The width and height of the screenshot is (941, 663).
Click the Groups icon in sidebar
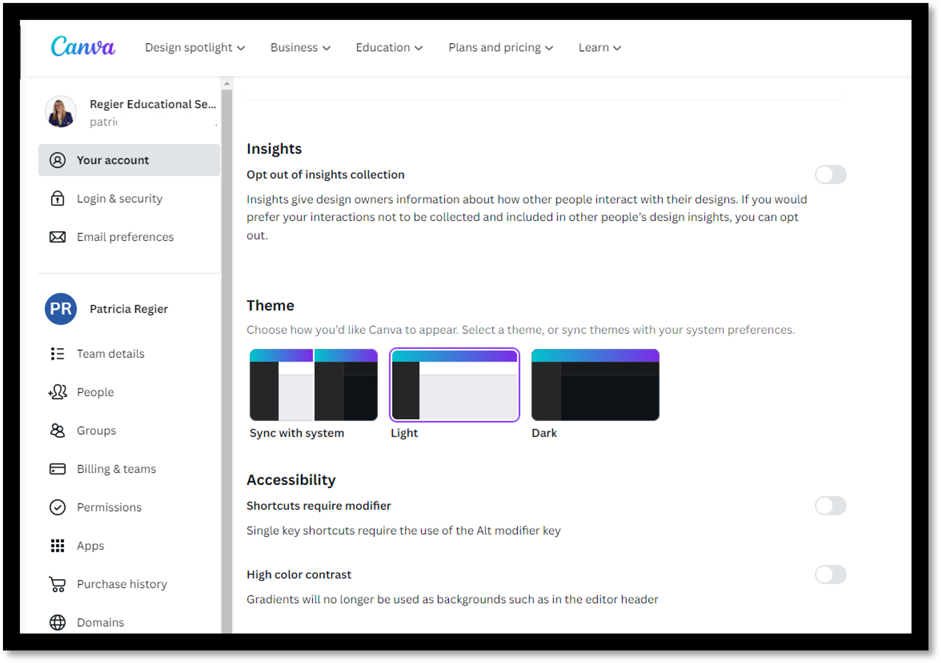pyautogui.click(x=57, y=431)
